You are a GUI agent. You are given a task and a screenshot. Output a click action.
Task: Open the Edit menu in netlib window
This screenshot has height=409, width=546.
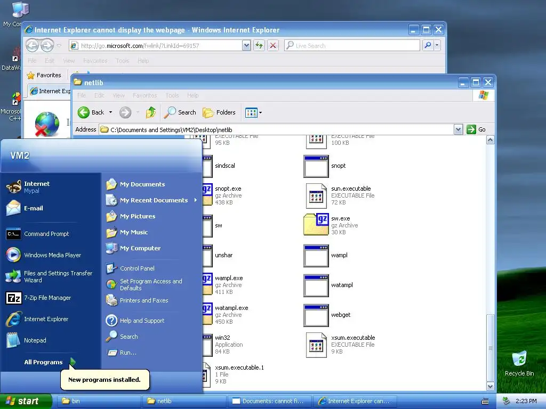click(x=99, y=95)
